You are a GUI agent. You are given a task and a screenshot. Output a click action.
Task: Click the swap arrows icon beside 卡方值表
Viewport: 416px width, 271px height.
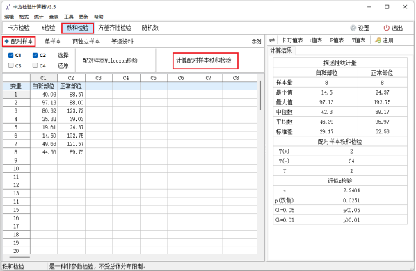(272, 40)
